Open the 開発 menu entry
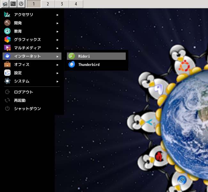 (32, 23)
